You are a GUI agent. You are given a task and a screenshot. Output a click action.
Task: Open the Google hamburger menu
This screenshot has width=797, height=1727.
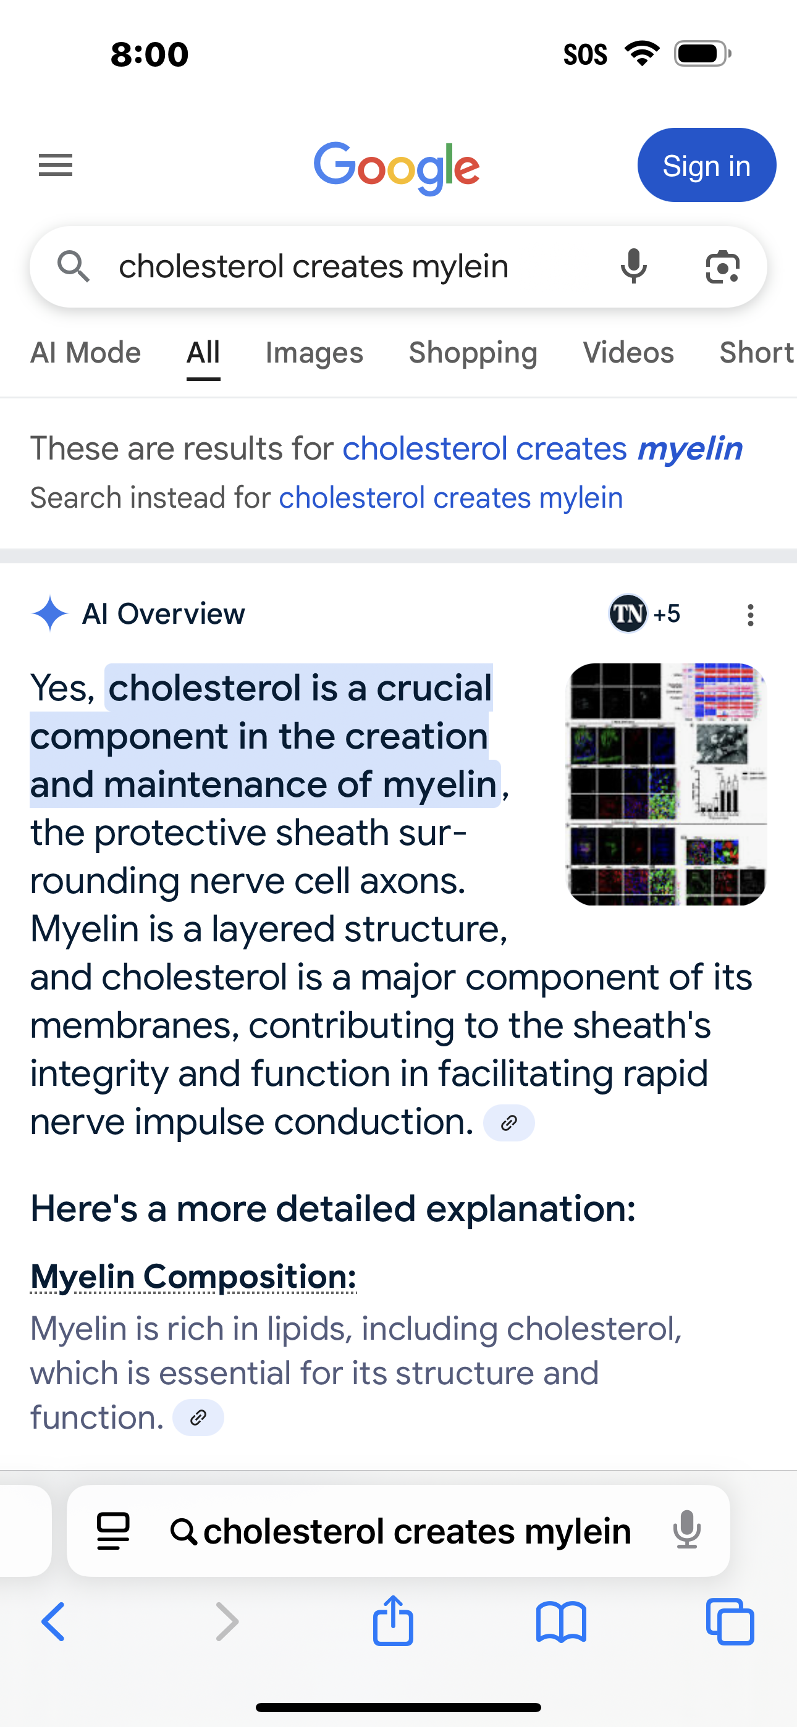coord(56,165)
